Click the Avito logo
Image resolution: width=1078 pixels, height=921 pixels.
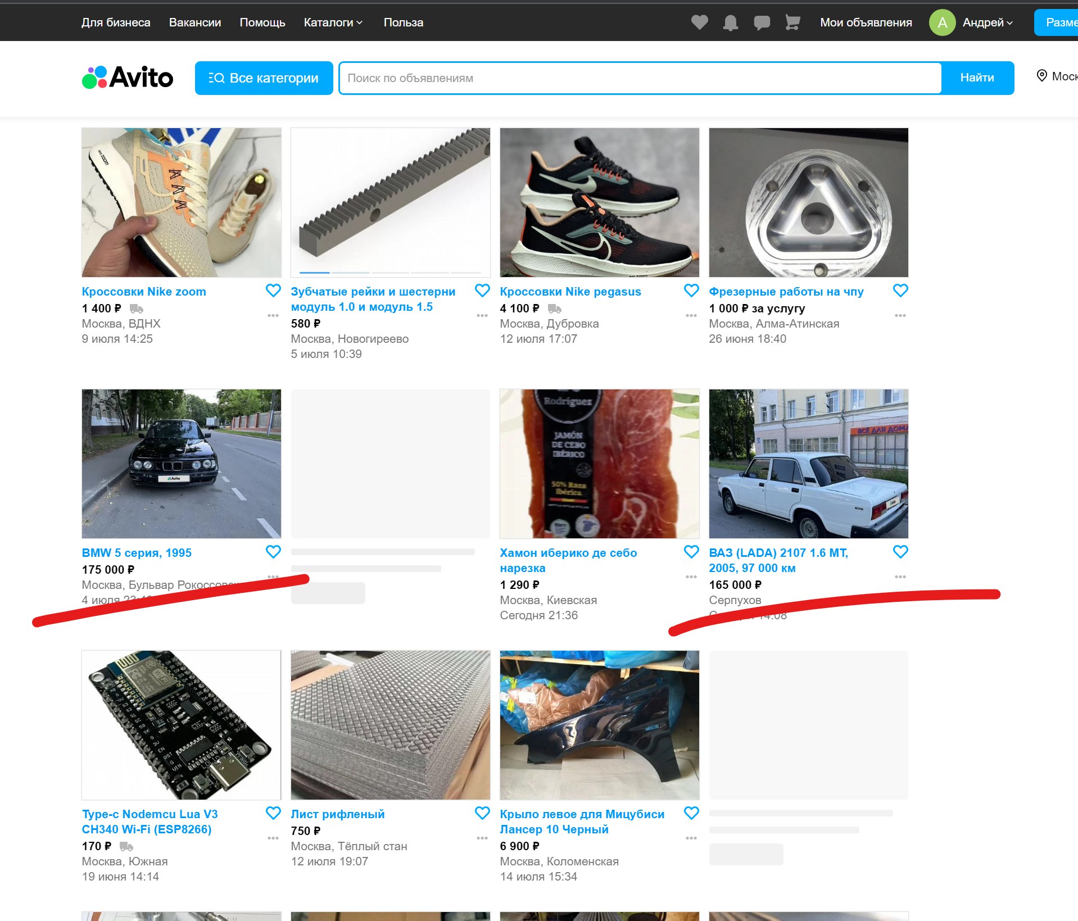tap(128, 78)
